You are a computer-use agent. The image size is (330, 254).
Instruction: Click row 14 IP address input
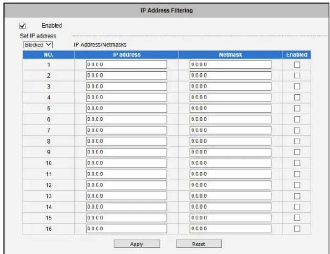(127, 207)
